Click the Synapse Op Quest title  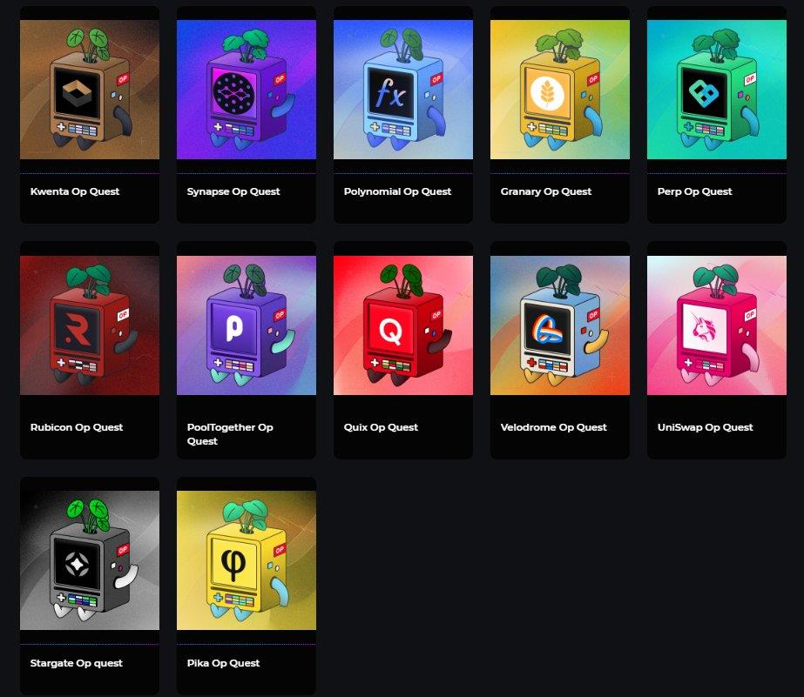tap(233, 191)
